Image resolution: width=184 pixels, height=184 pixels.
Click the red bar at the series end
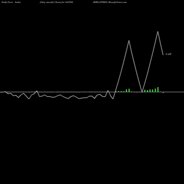[x=163, y=92]
